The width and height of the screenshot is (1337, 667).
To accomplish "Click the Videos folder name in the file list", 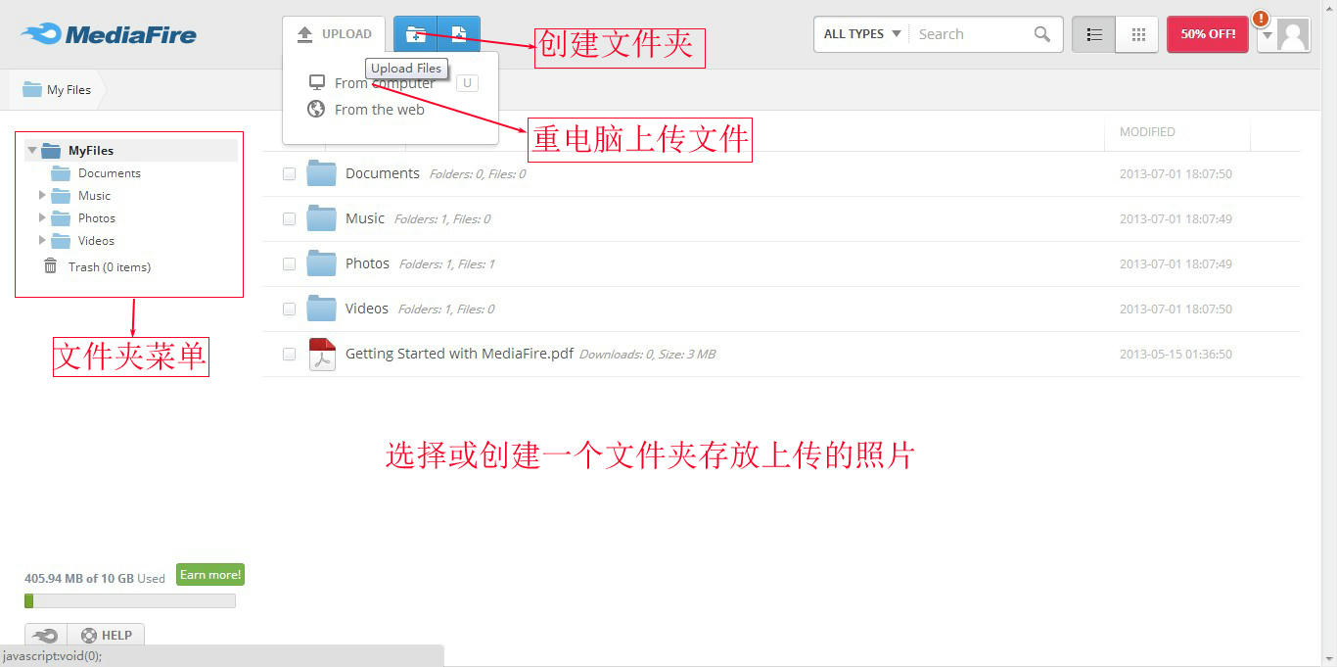I will pyautogui.click(x=367, y=309).
